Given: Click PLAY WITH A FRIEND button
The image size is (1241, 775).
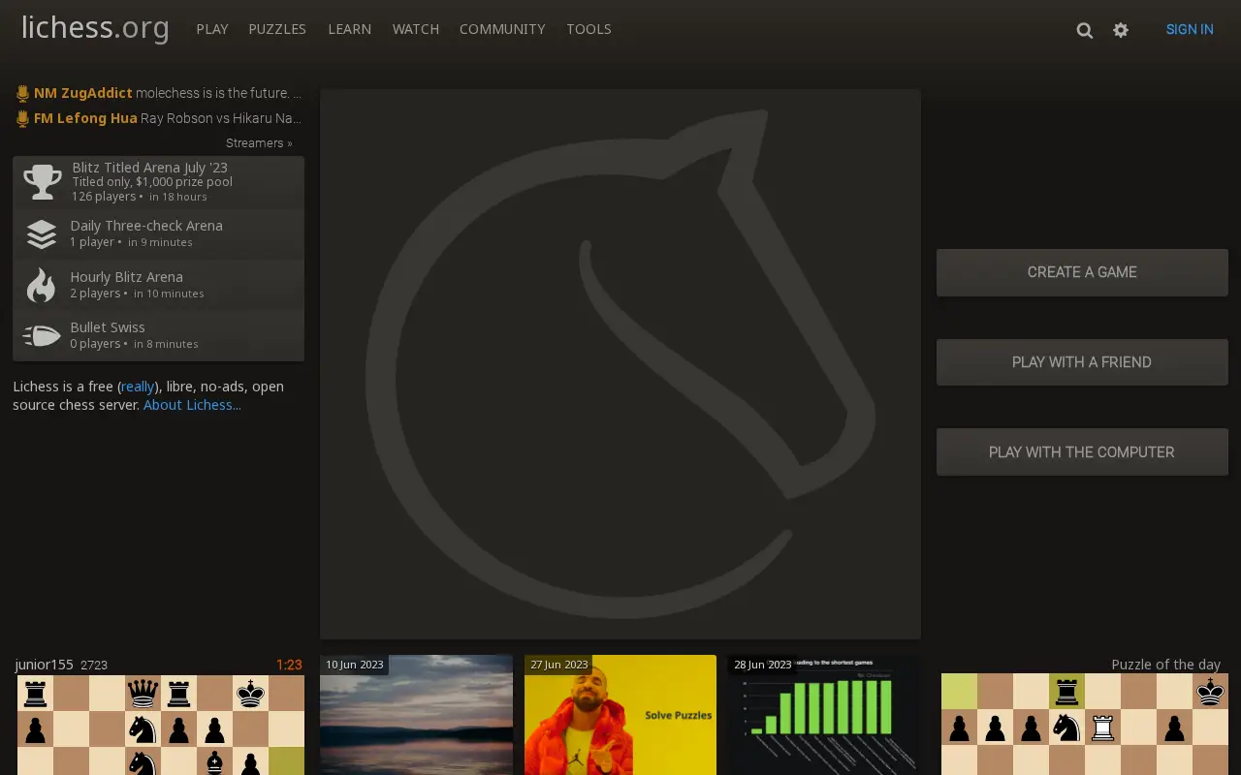Looking at the screenshot, I should tap(1082, 362).
